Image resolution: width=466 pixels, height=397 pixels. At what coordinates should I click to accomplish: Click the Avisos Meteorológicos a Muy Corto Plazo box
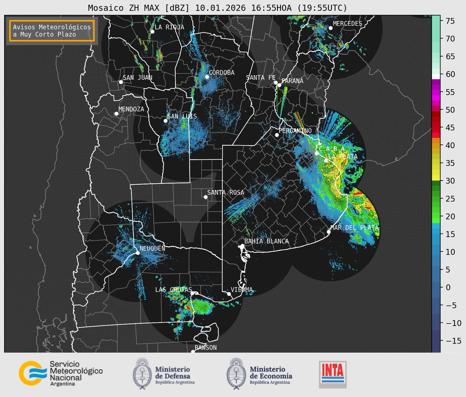tap(52, 31)
